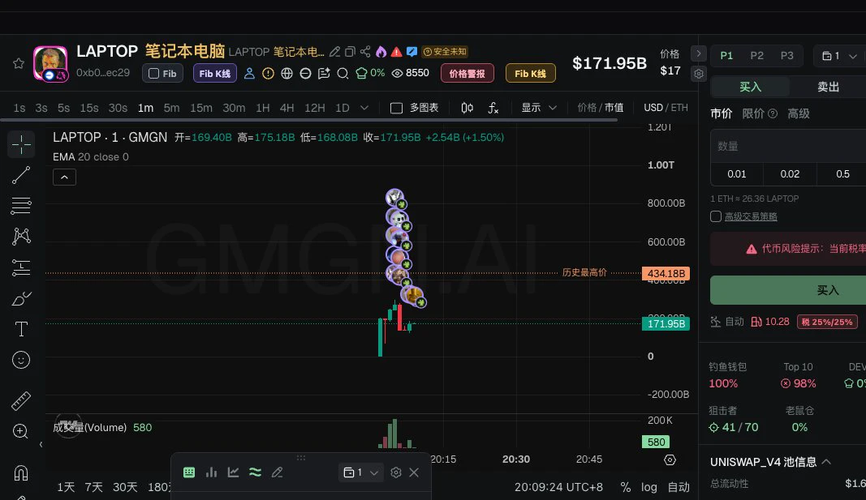Copy token name via copy icon

(350, 52)
